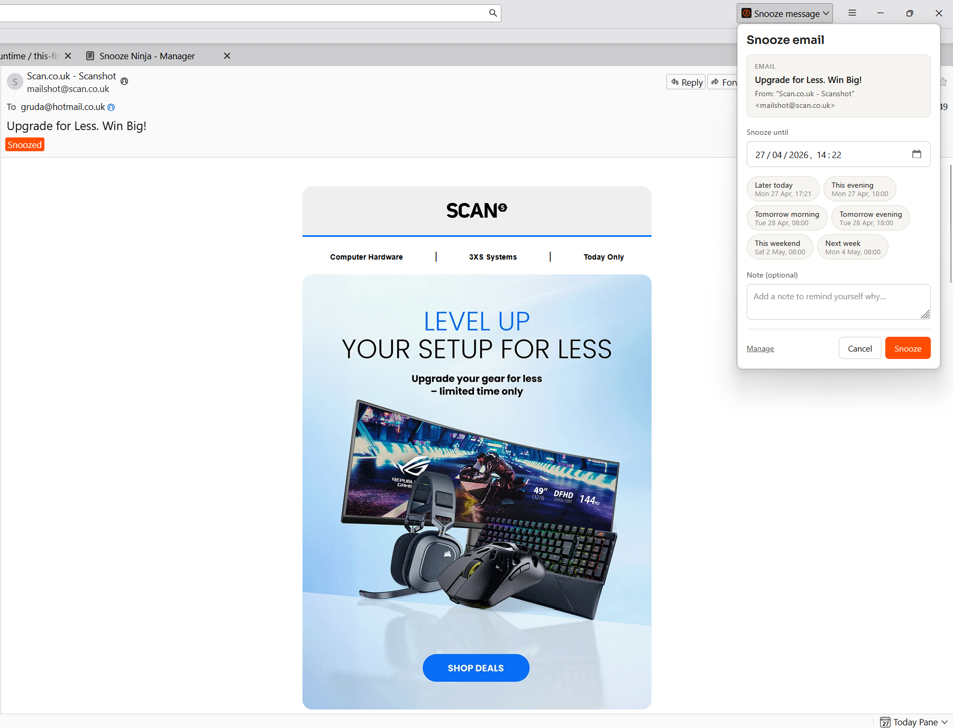
Task: Open the calendar date picker icon
Action: coord(917,154)
